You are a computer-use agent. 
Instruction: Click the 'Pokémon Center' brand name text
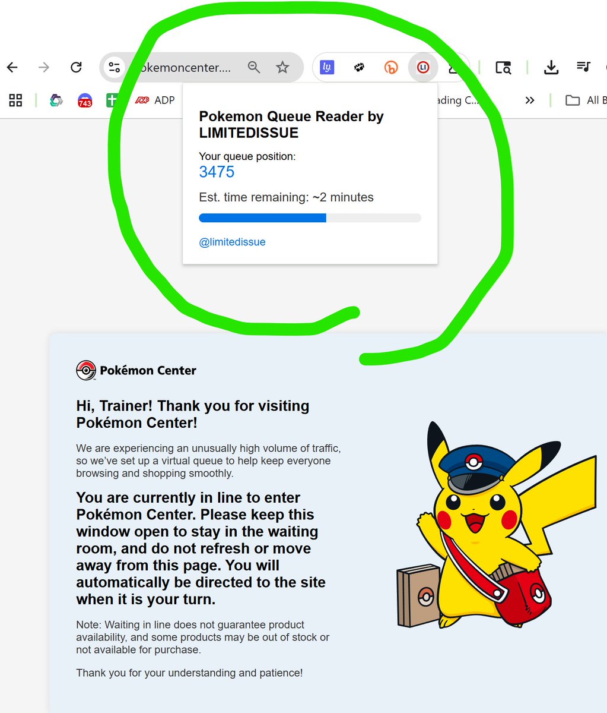click(148, 370)
